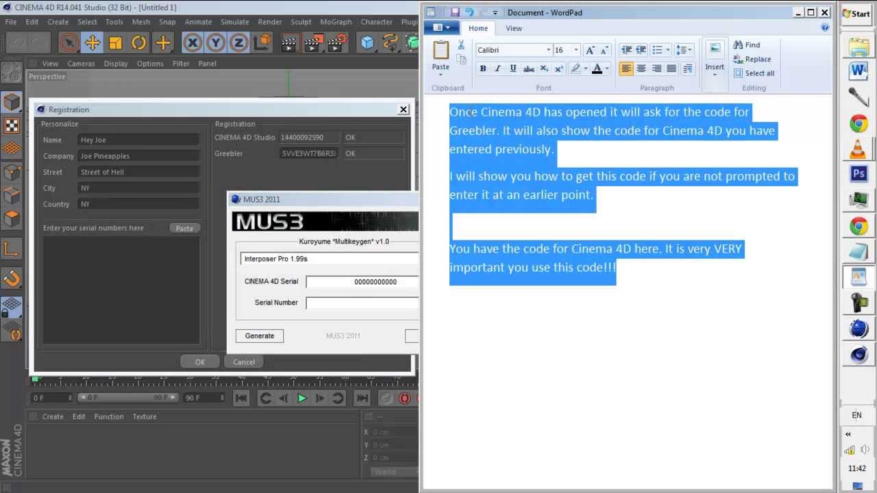This screenshot has width=877, height=493.
Task: Click the Scale tool icon
Action: (115, 43)
